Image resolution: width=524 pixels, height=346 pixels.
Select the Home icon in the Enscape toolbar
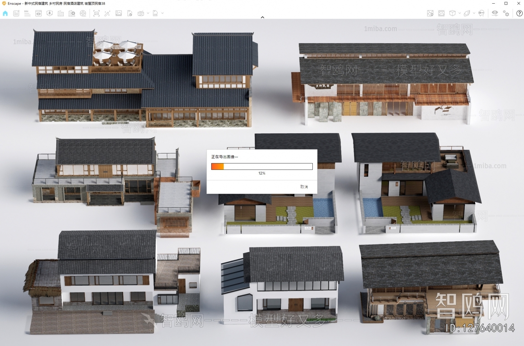coord(5,13)
